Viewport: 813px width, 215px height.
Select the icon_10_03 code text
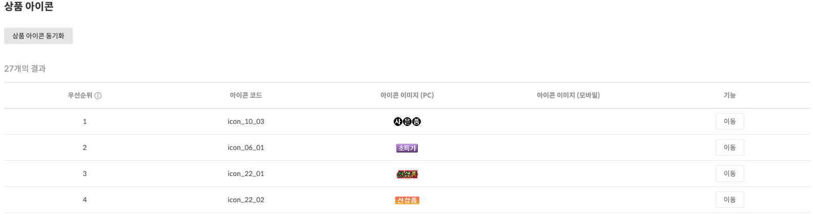[x=246, y=121]
